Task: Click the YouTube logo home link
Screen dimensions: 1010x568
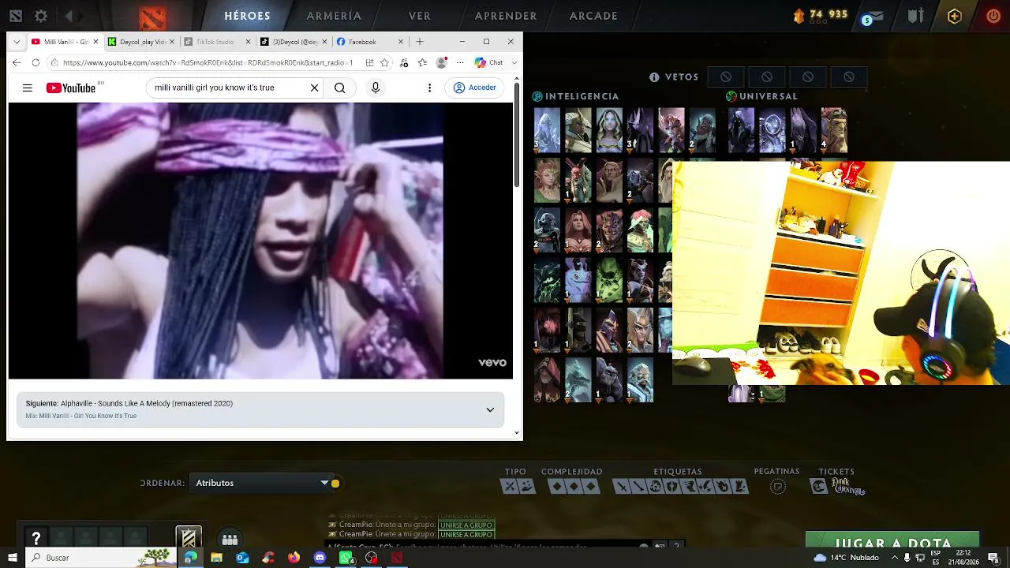Action: [x=70, y=88]
